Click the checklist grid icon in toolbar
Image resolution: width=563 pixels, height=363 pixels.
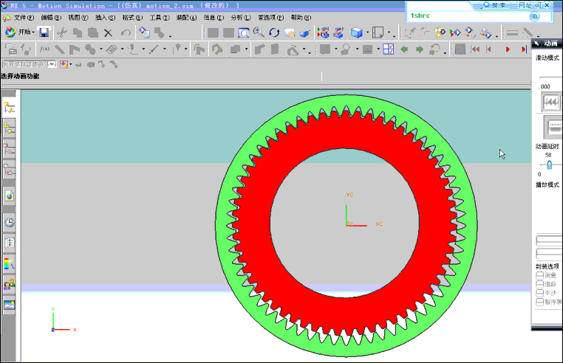pyautogui.click(x=389, y=49)
